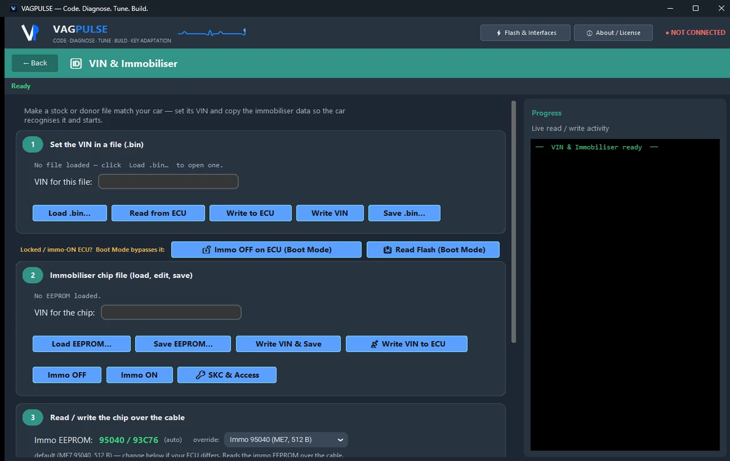Click the Save EEPROM... button
This screenshot has width=730, height=461.
click(x=183, y=344)
